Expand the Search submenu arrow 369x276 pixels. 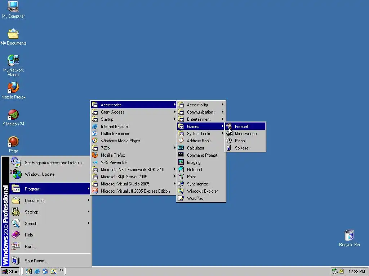(x=89, y=223)
